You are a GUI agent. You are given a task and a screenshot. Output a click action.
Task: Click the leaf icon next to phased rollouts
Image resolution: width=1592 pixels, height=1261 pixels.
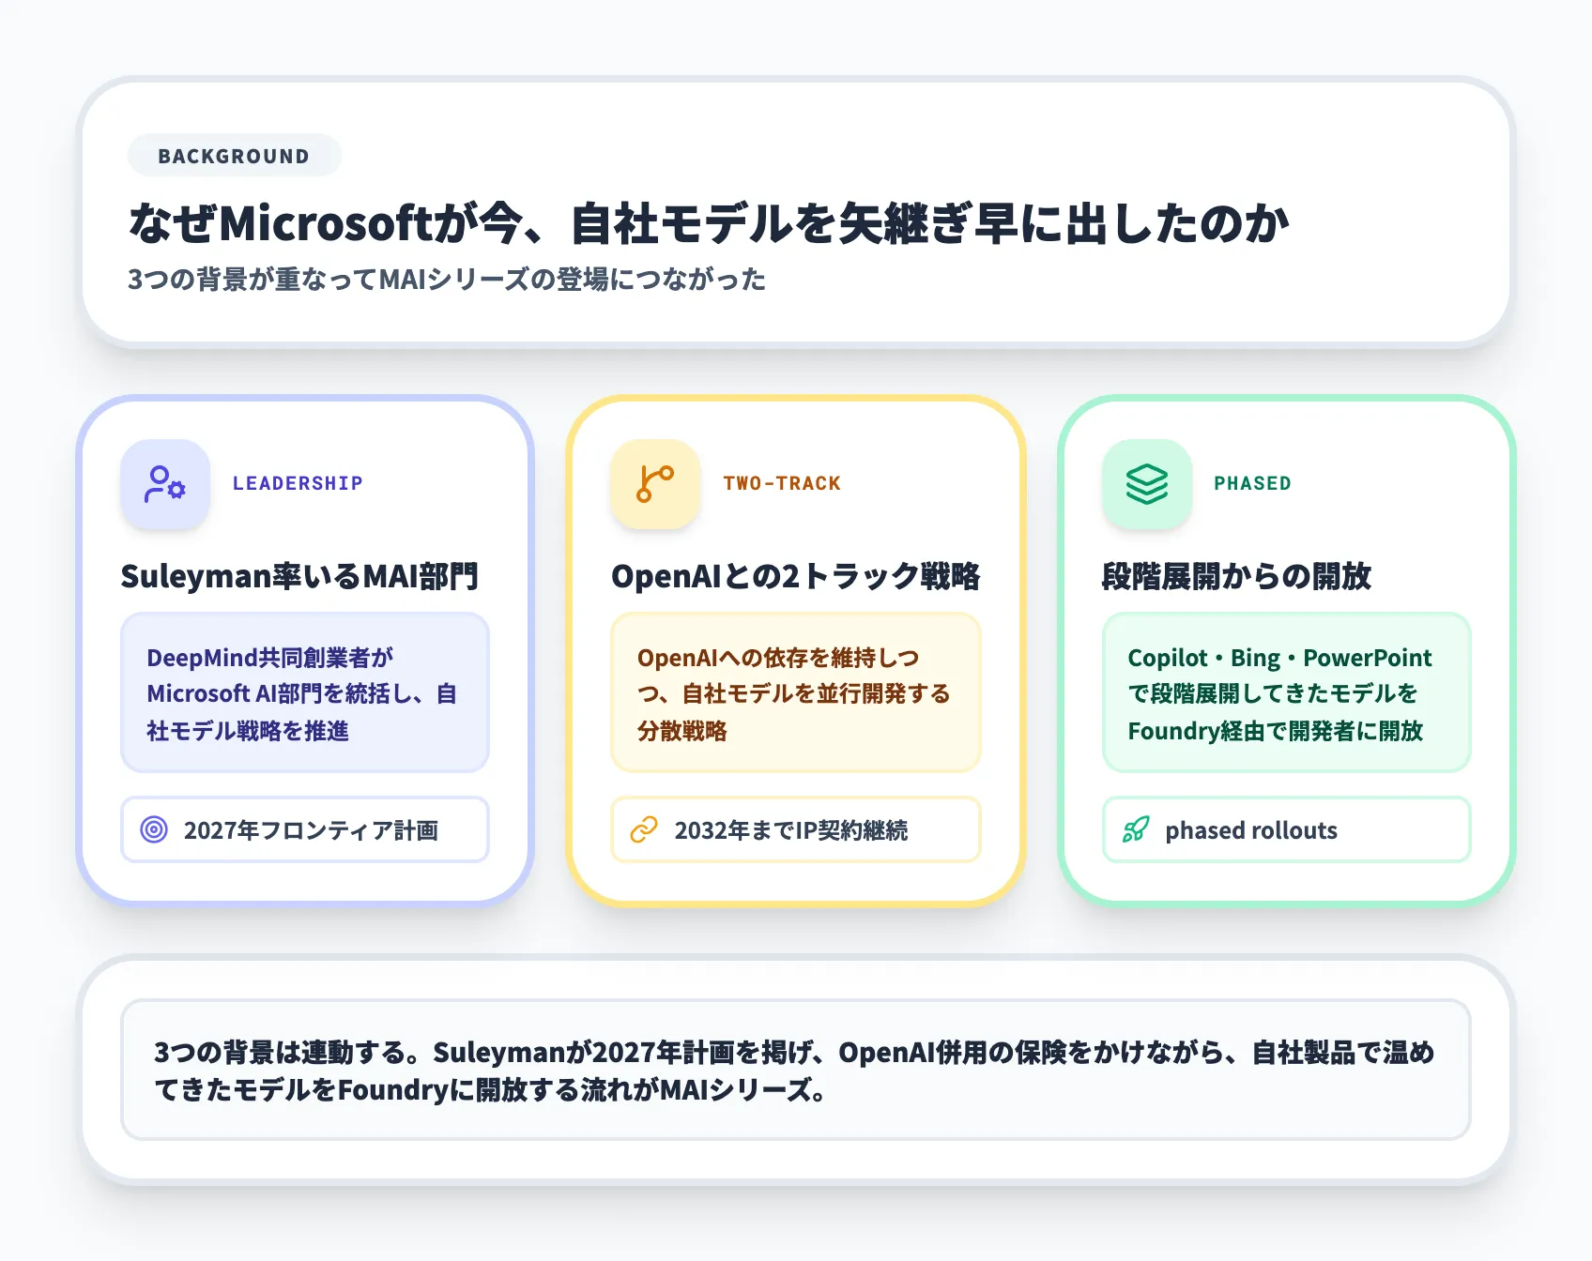tap(1135, 829)
